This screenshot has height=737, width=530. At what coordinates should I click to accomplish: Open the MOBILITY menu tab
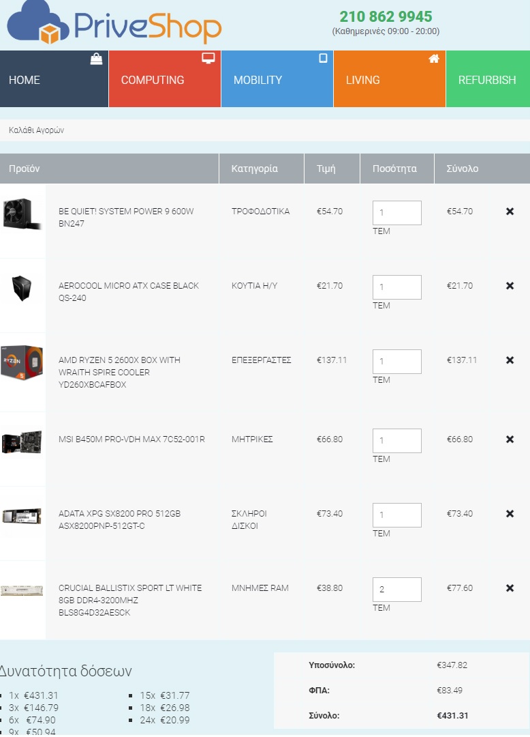coord(277,79)
